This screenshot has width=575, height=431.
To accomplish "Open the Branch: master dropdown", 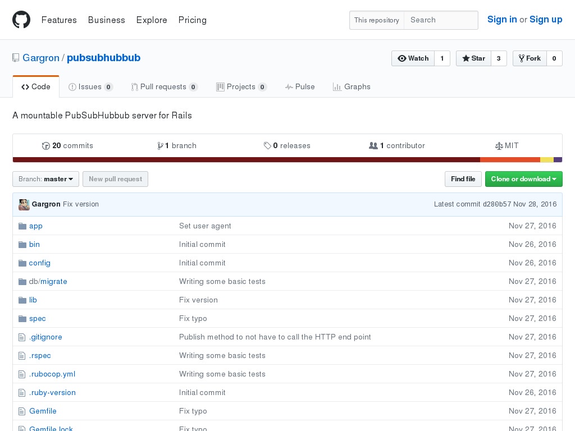I will (46, 179).
